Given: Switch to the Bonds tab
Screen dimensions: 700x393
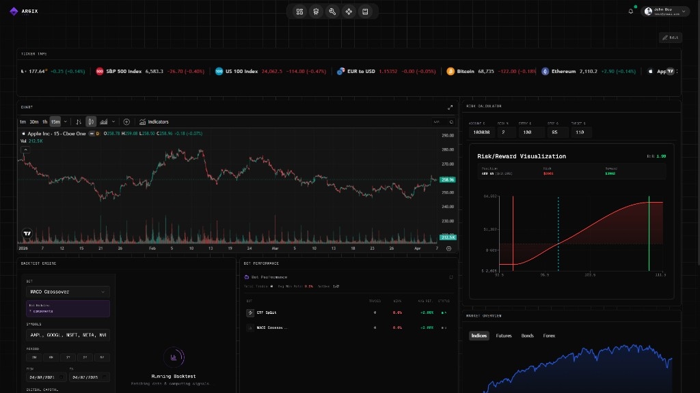Looking at the screenshot, I should click(527, 336).
